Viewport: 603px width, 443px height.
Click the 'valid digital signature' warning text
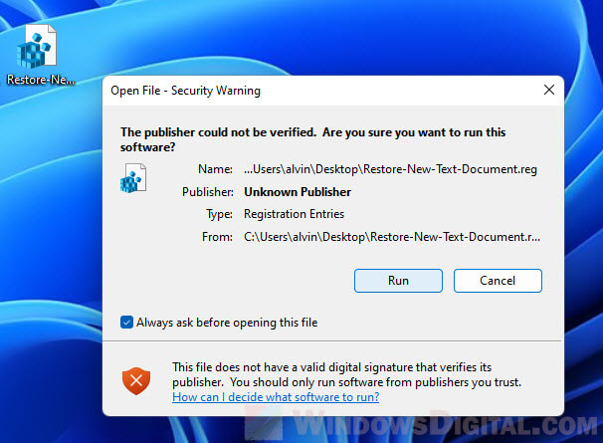(x=346, y=374)
